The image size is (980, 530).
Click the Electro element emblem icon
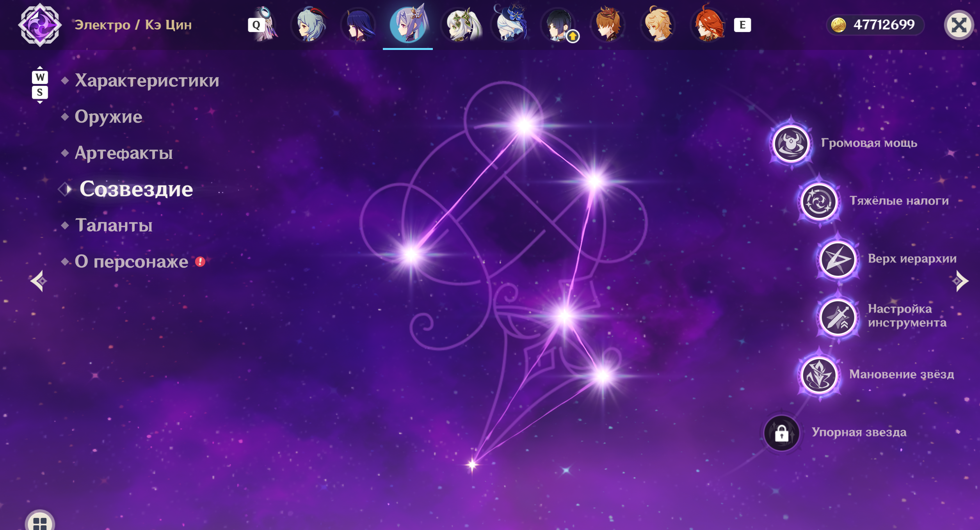click(x=39, y=25)
